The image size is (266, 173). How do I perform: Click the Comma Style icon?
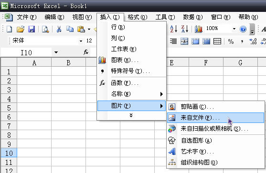tap(242, 41)
